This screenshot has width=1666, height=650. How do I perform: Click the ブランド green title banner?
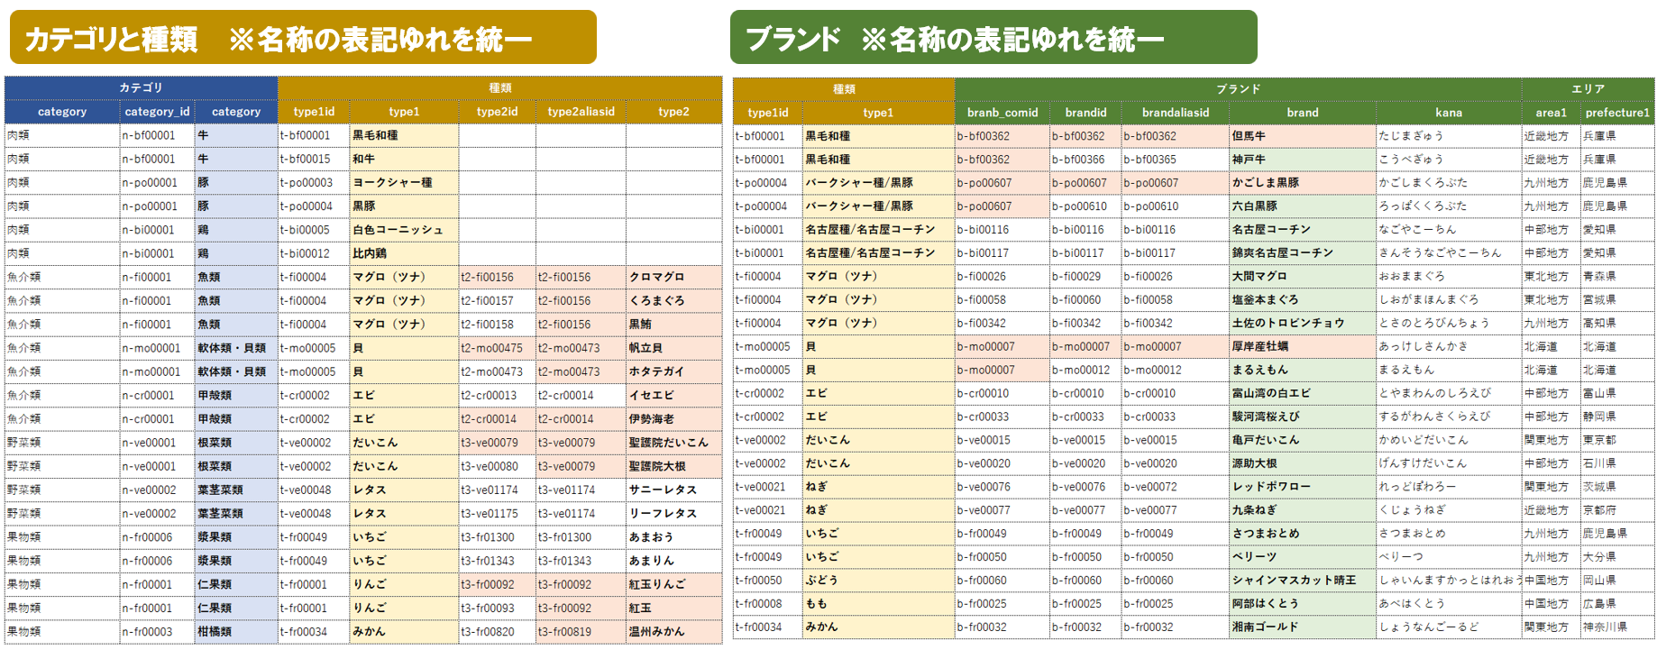tap(993, 37)
